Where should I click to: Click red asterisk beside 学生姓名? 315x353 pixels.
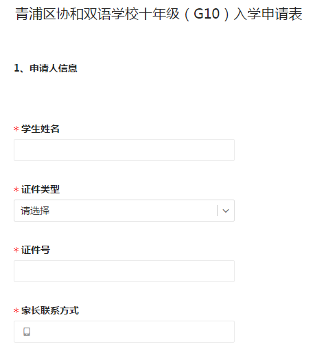pos(16,129)
